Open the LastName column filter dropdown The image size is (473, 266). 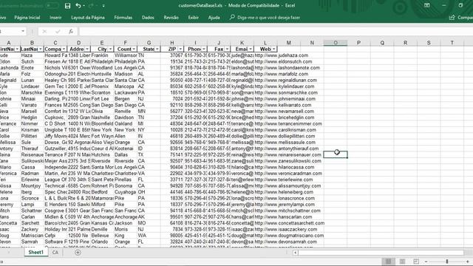[41, 50]
